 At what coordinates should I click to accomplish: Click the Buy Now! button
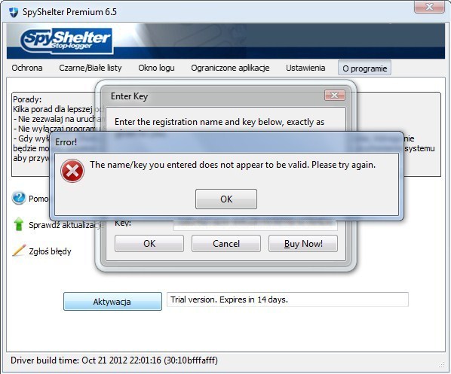[x=303, y=244]
